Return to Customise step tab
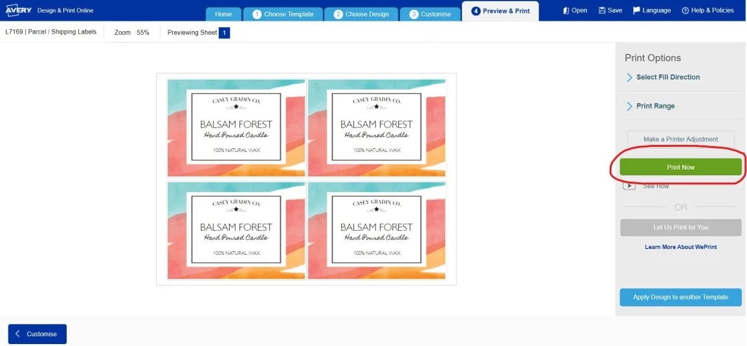 tap(430, 14)
